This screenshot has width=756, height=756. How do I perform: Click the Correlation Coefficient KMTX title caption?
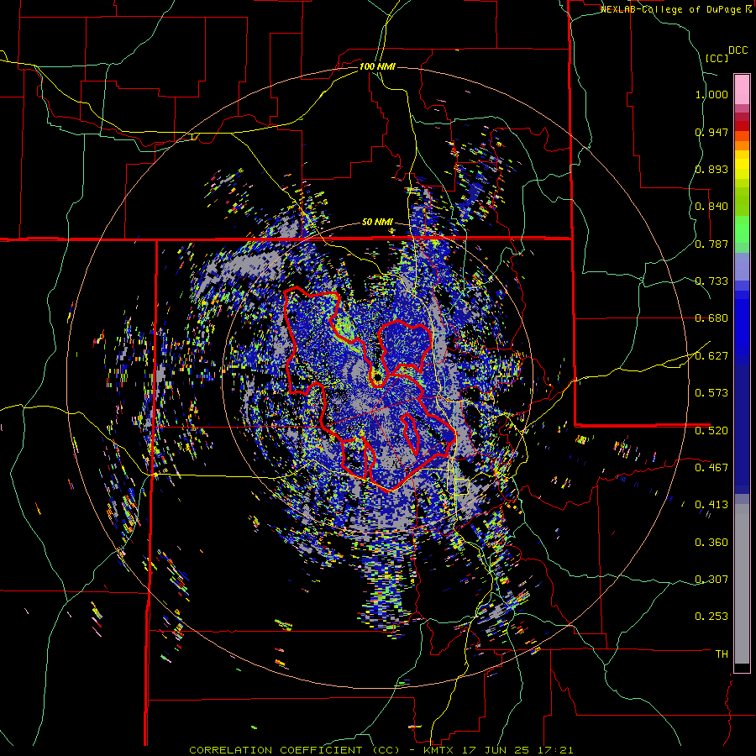(381, 750)
